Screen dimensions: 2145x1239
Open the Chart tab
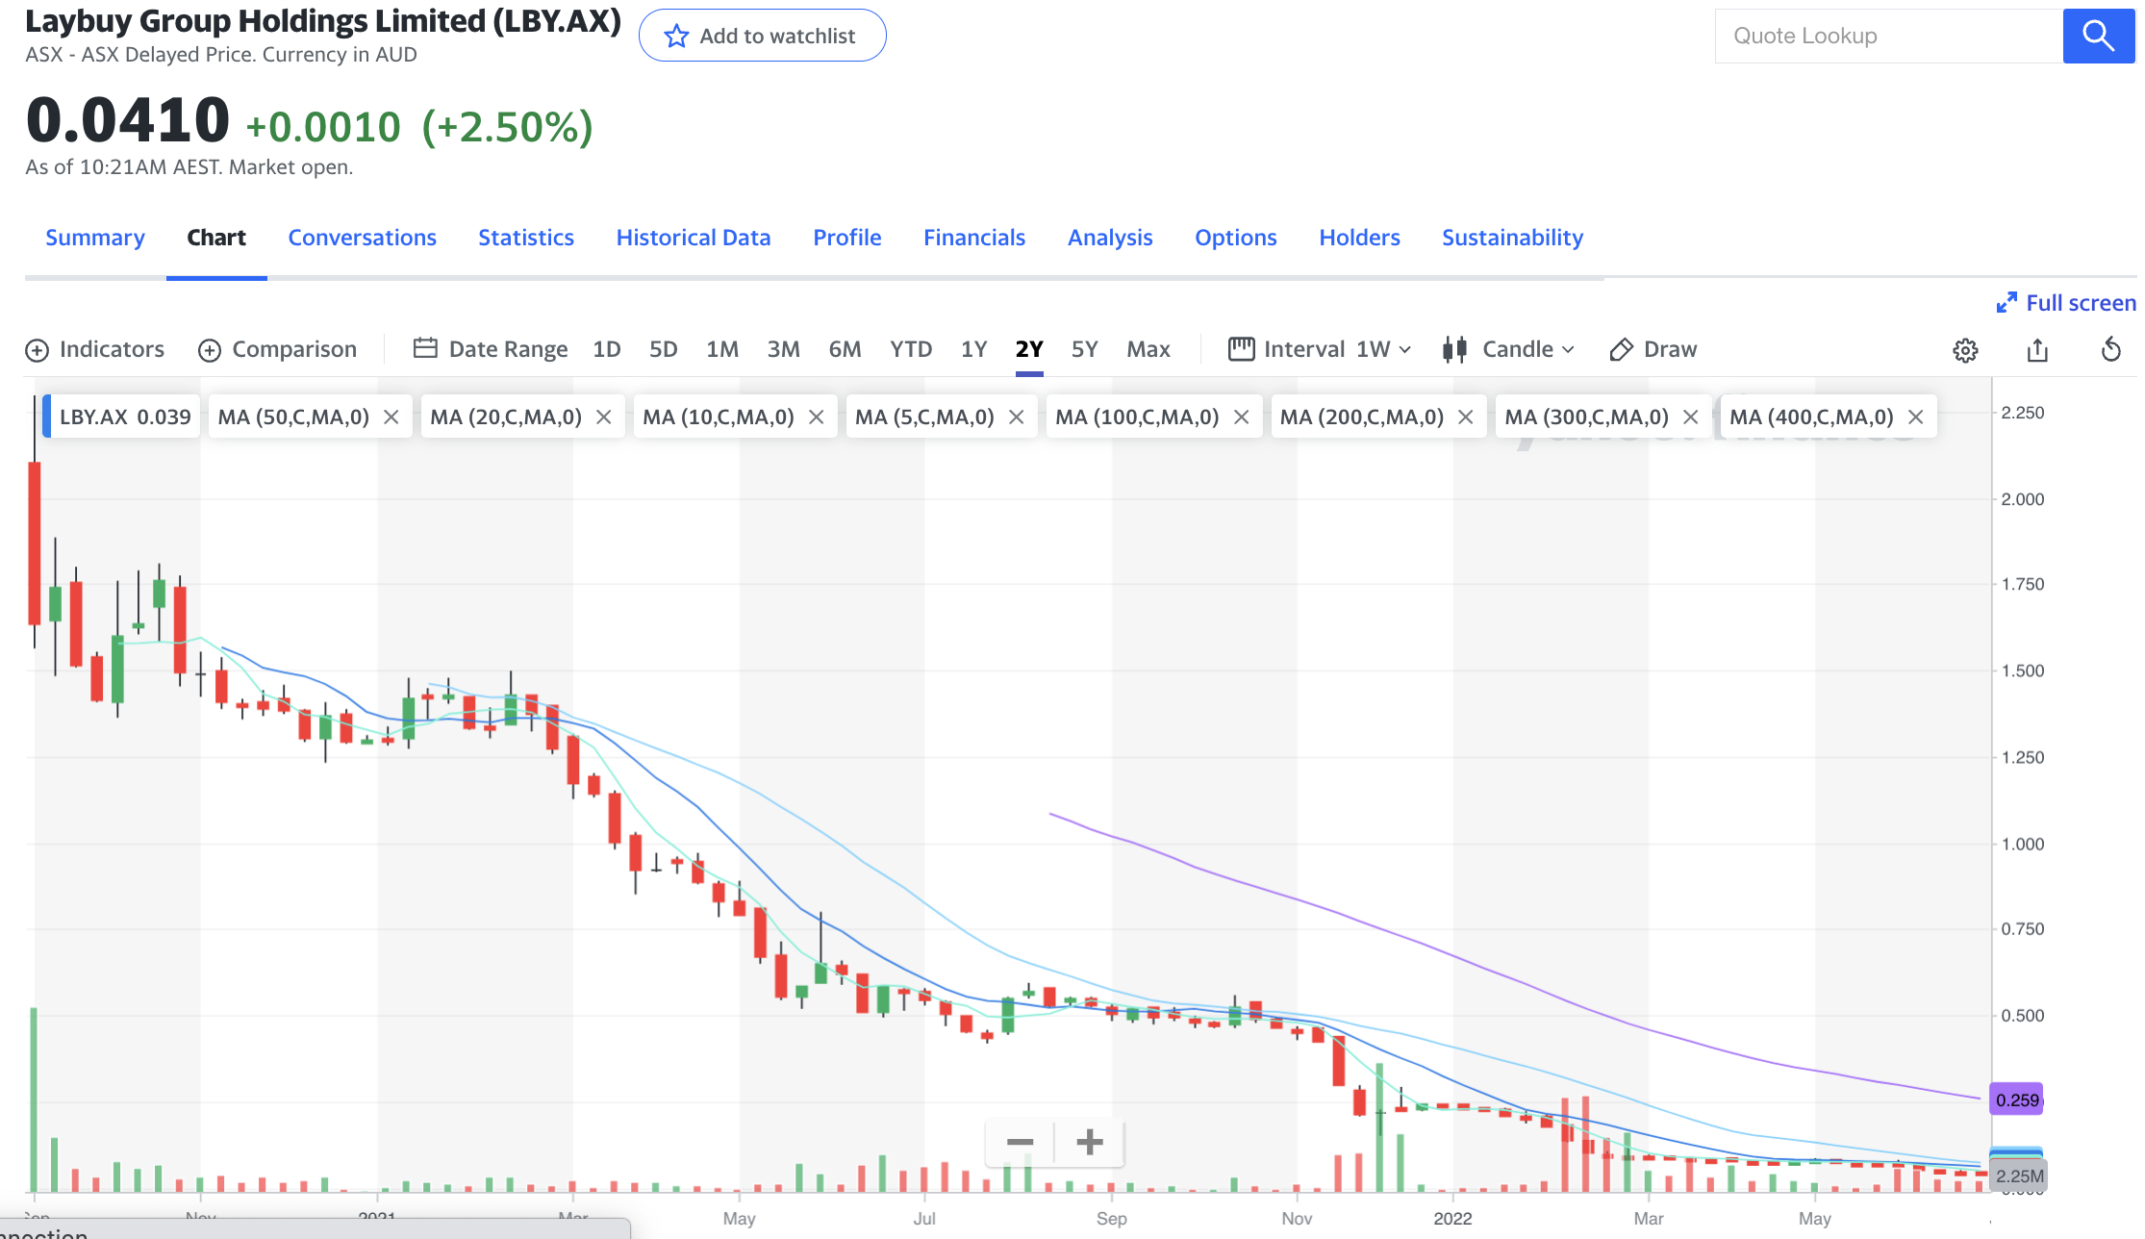click(x=216, y=238)
